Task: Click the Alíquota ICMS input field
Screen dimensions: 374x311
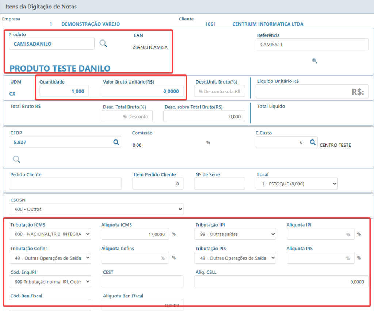Action: tap(135, 234)
